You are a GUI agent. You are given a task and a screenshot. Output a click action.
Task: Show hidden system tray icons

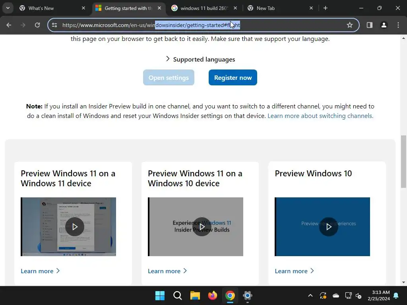[x=310, y=295]
